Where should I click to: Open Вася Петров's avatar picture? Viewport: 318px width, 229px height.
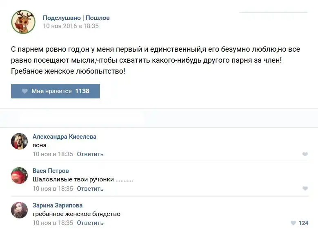click(19, 176)
